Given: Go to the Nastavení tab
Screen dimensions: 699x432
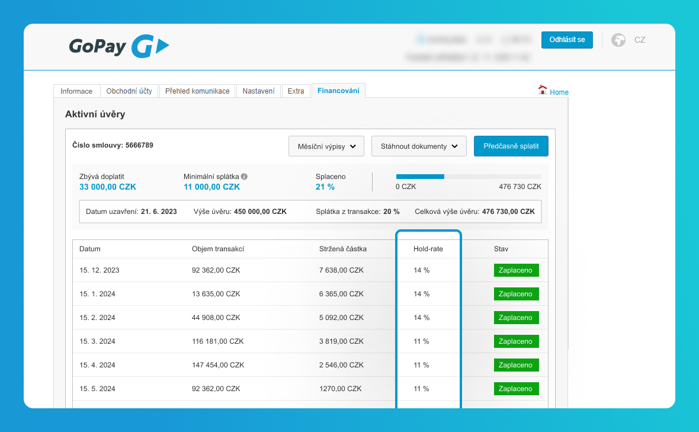Looking at the screenshot, I should [258, 91].
